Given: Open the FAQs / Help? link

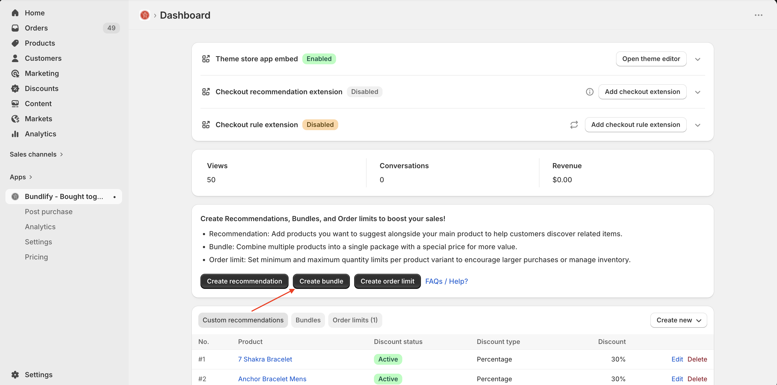Looking at the screenshot, I should coord(446,281).
